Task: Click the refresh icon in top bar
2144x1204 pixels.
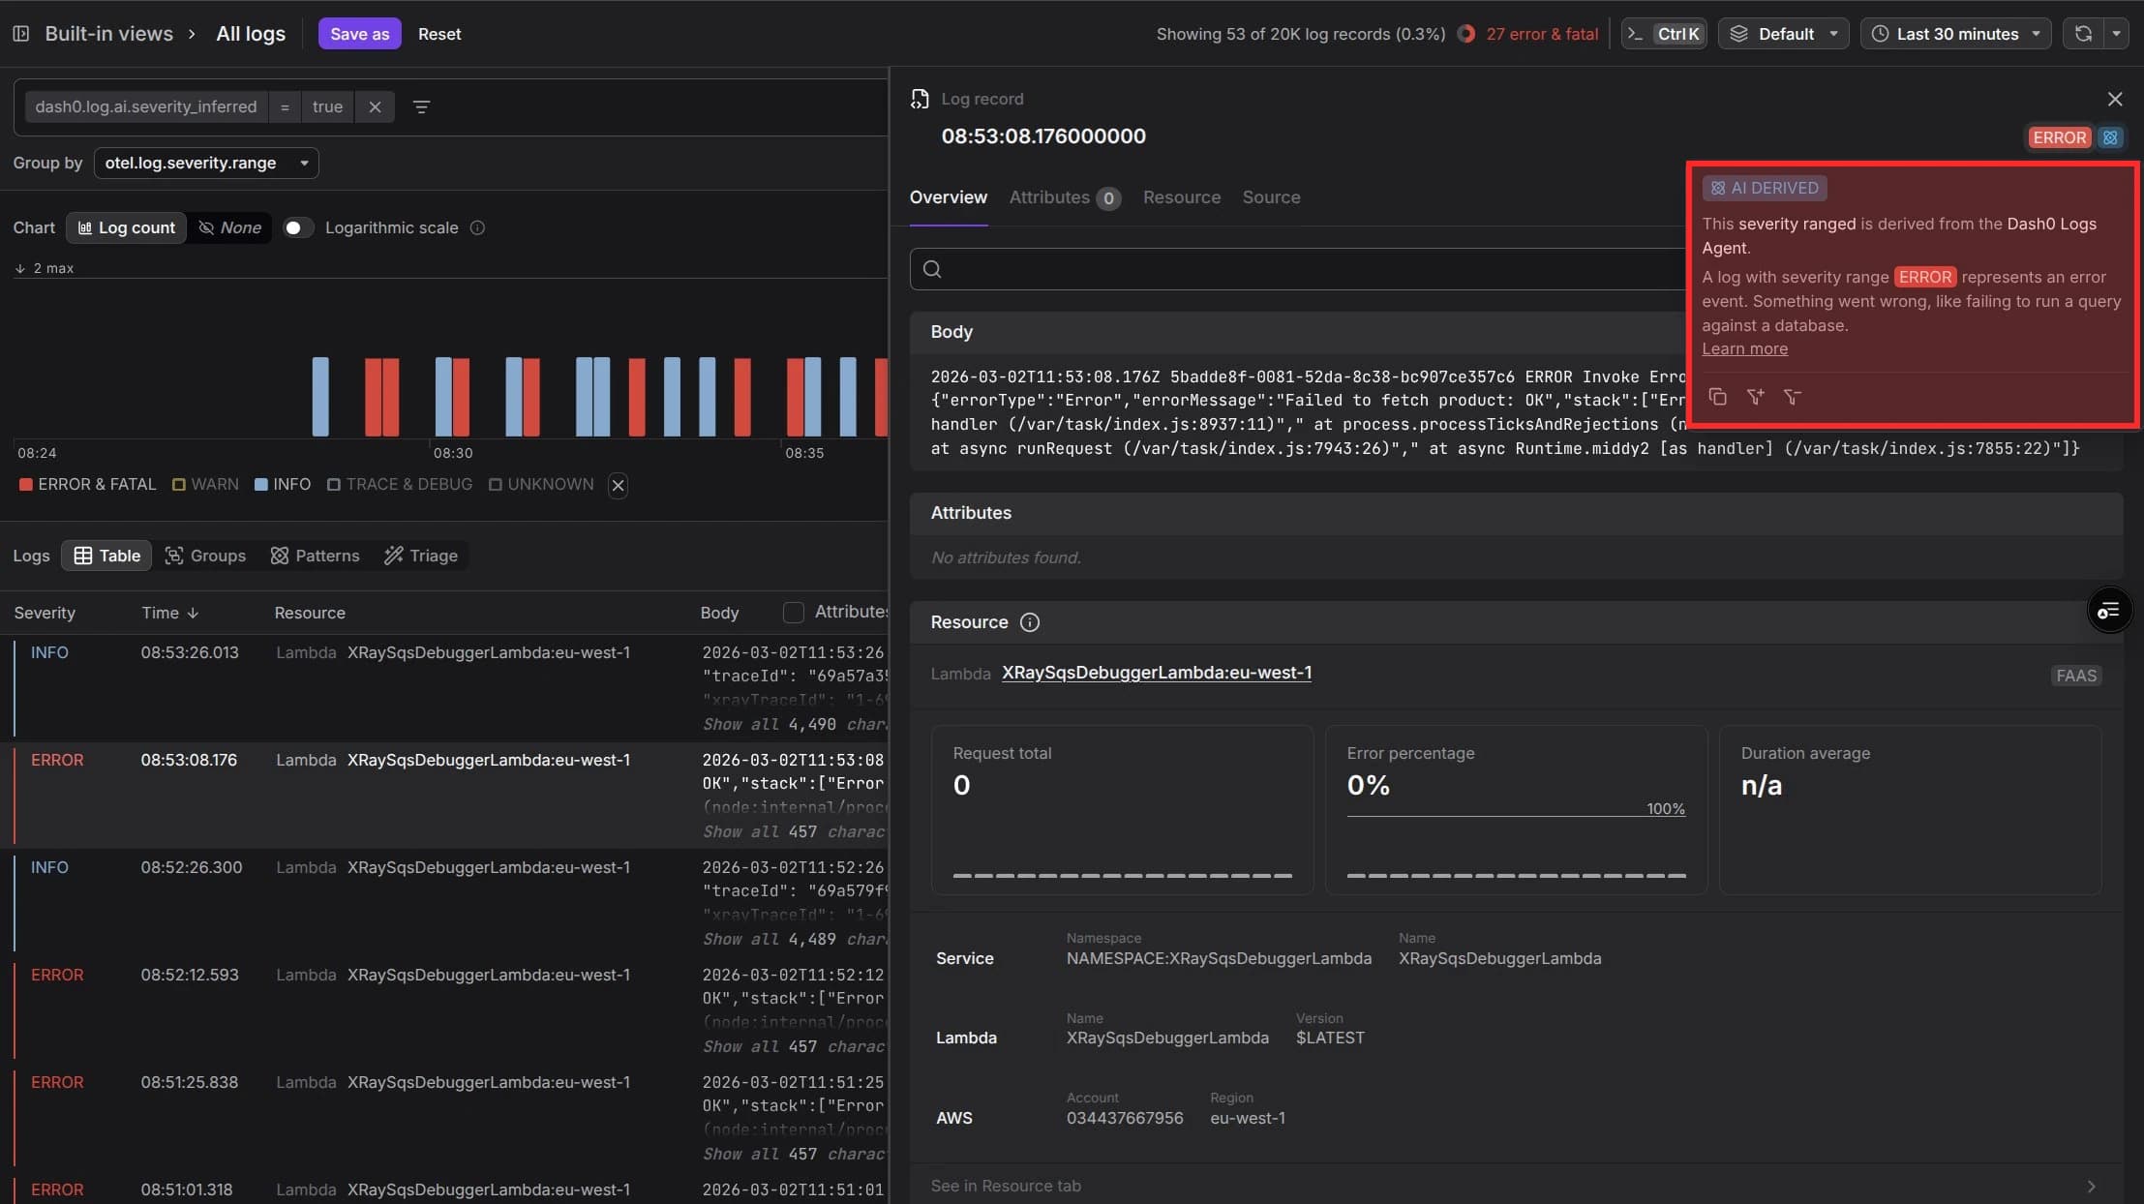Action: [2083, 34]
